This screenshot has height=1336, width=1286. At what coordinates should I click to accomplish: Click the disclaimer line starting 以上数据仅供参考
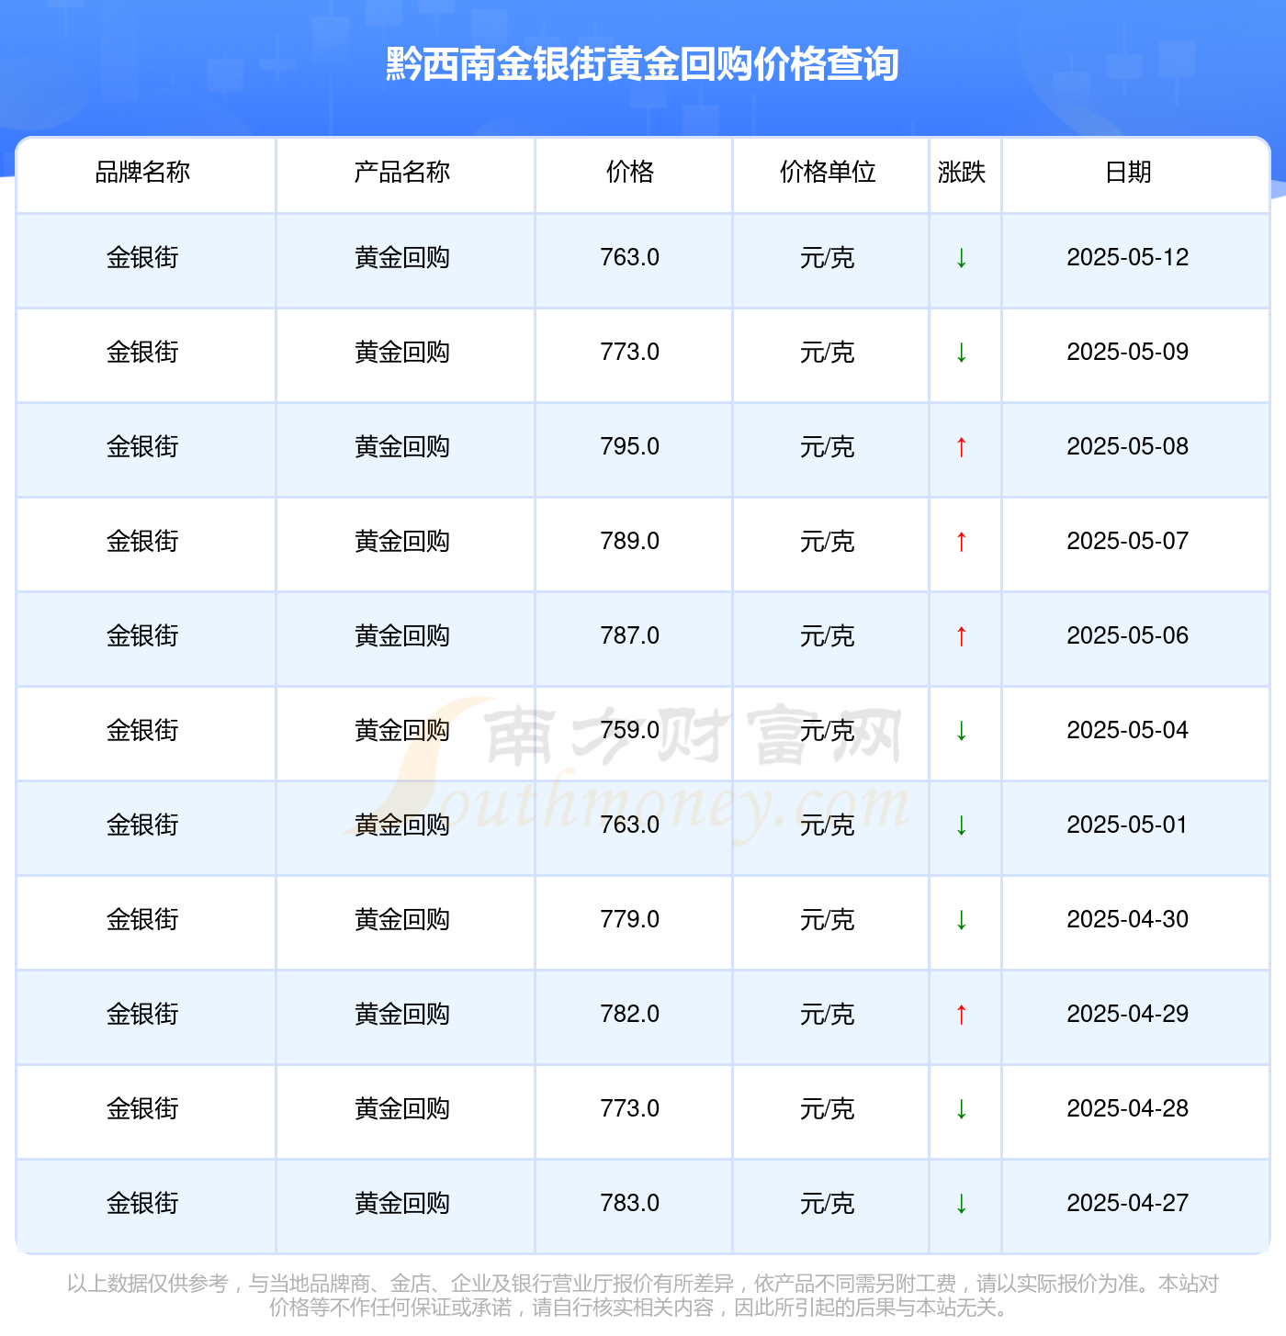(642, 1284)
